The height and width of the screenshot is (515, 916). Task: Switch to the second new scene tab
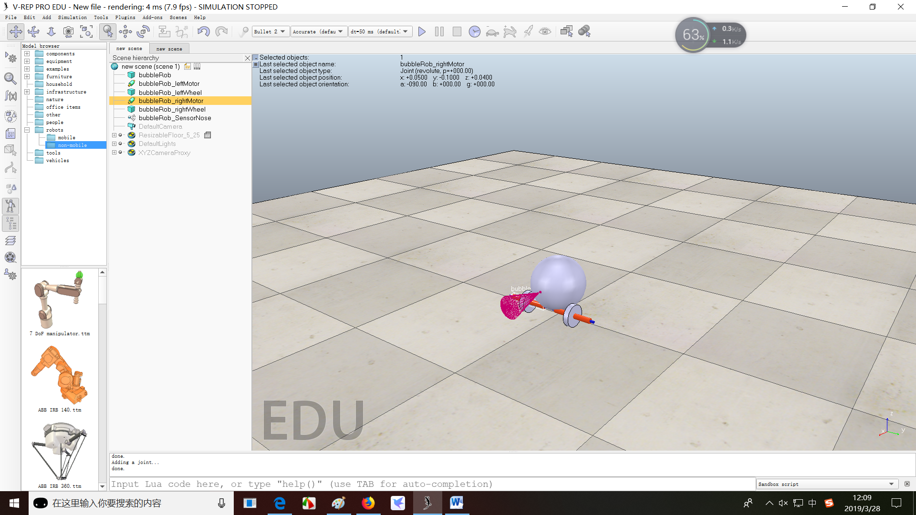click(x=169, y=49)
